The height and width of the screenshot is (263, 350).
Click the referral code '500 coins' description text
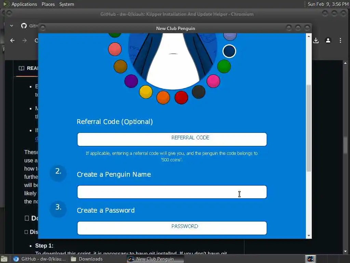172,156
